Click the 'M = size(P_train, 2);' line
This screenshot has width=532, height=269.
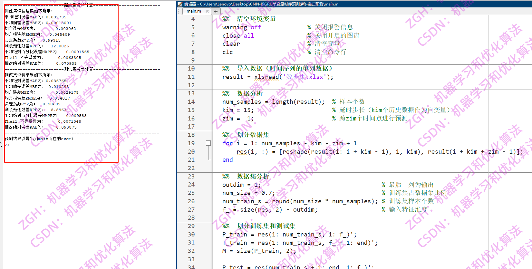point(259,251)
